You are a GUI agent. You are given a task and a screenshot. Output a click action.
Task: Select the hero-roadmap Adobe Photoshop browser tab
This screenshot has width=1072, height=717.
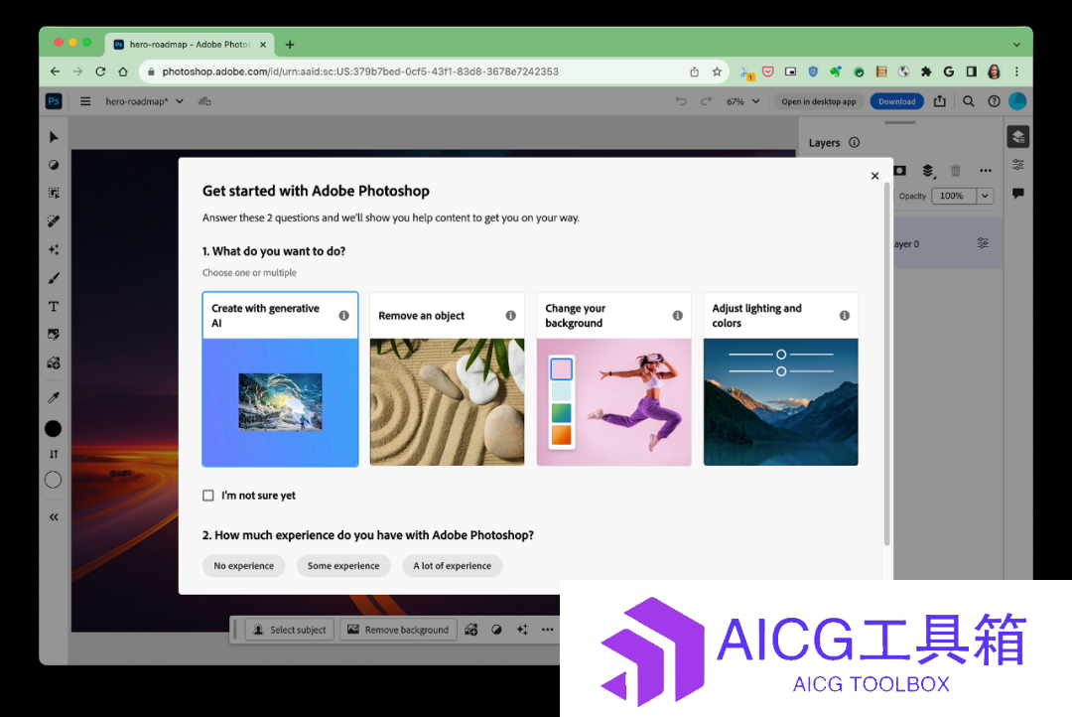190,45
